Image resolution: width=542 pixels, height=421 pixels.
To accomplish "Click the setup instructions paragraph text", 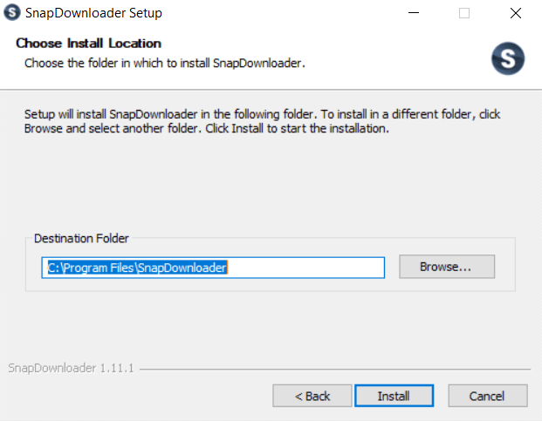I will (262, 121).
